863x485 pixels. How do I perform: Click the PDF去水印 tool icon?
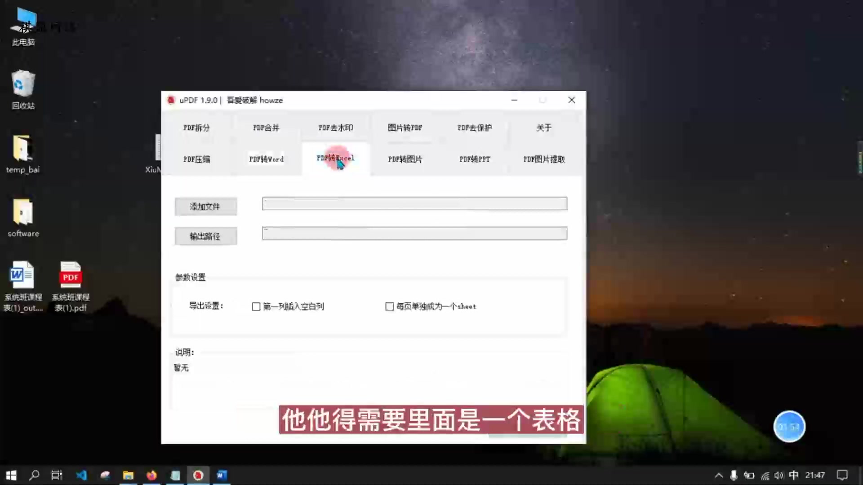pyautogui.click(x=335, y=128)
